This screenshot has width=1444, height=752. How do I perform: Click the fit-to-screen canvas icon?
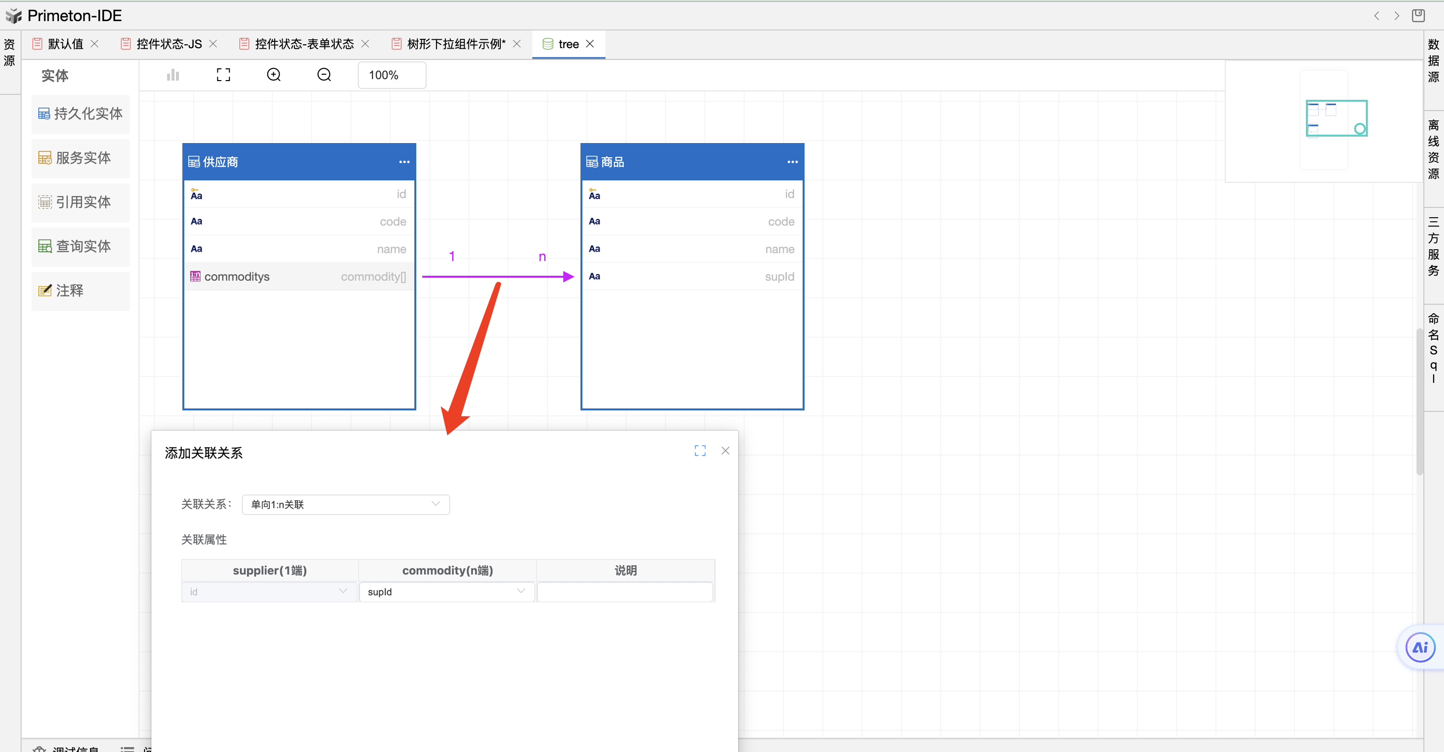[x=223, y=75]
